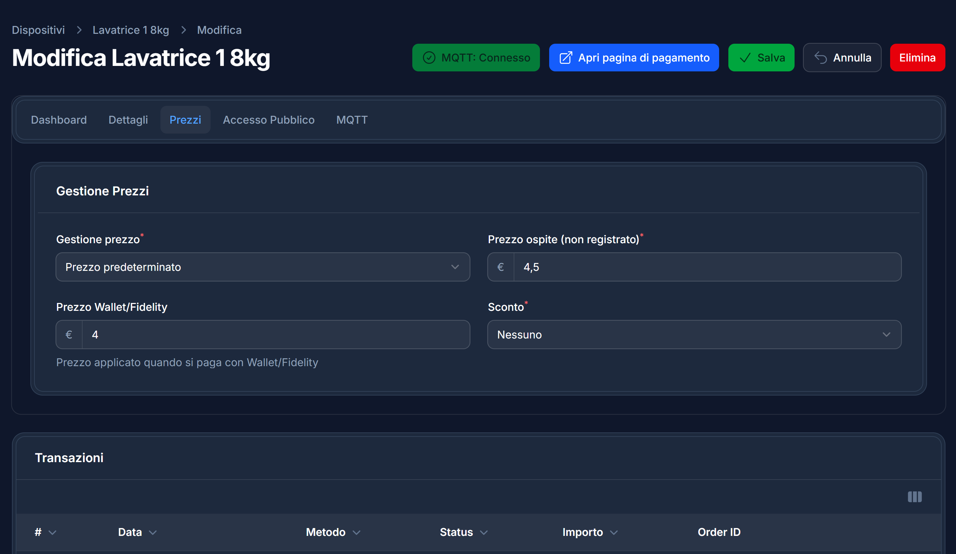The width and height of the screenshot is (956, 554).
Task: Click the # column sort chevron
Action: 53,532
